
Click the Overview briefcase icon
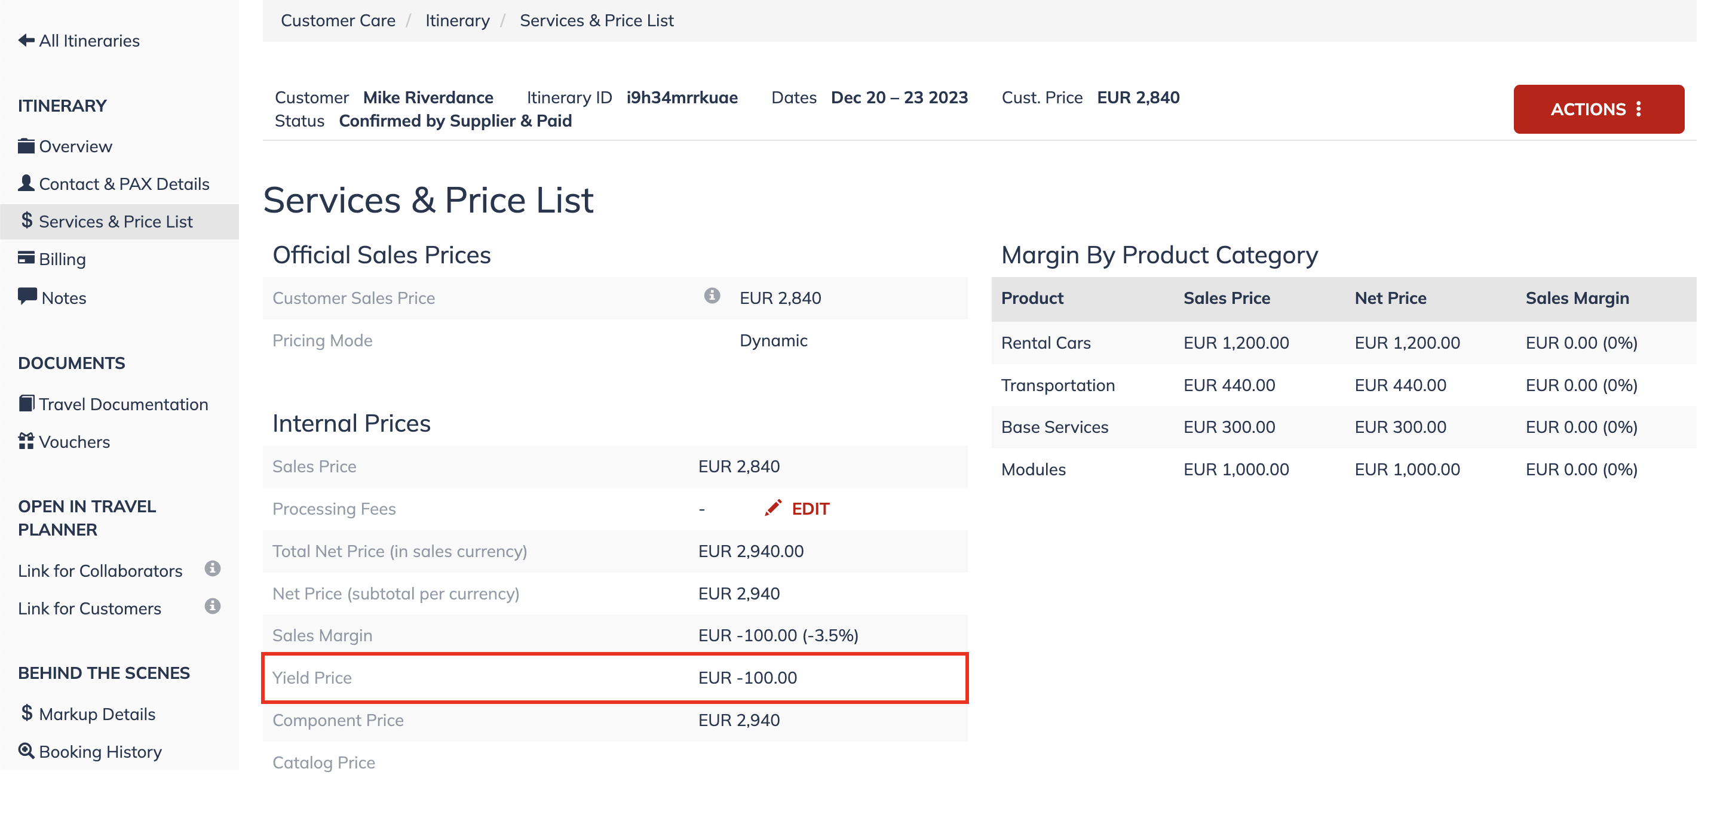[x=26, y=146]
